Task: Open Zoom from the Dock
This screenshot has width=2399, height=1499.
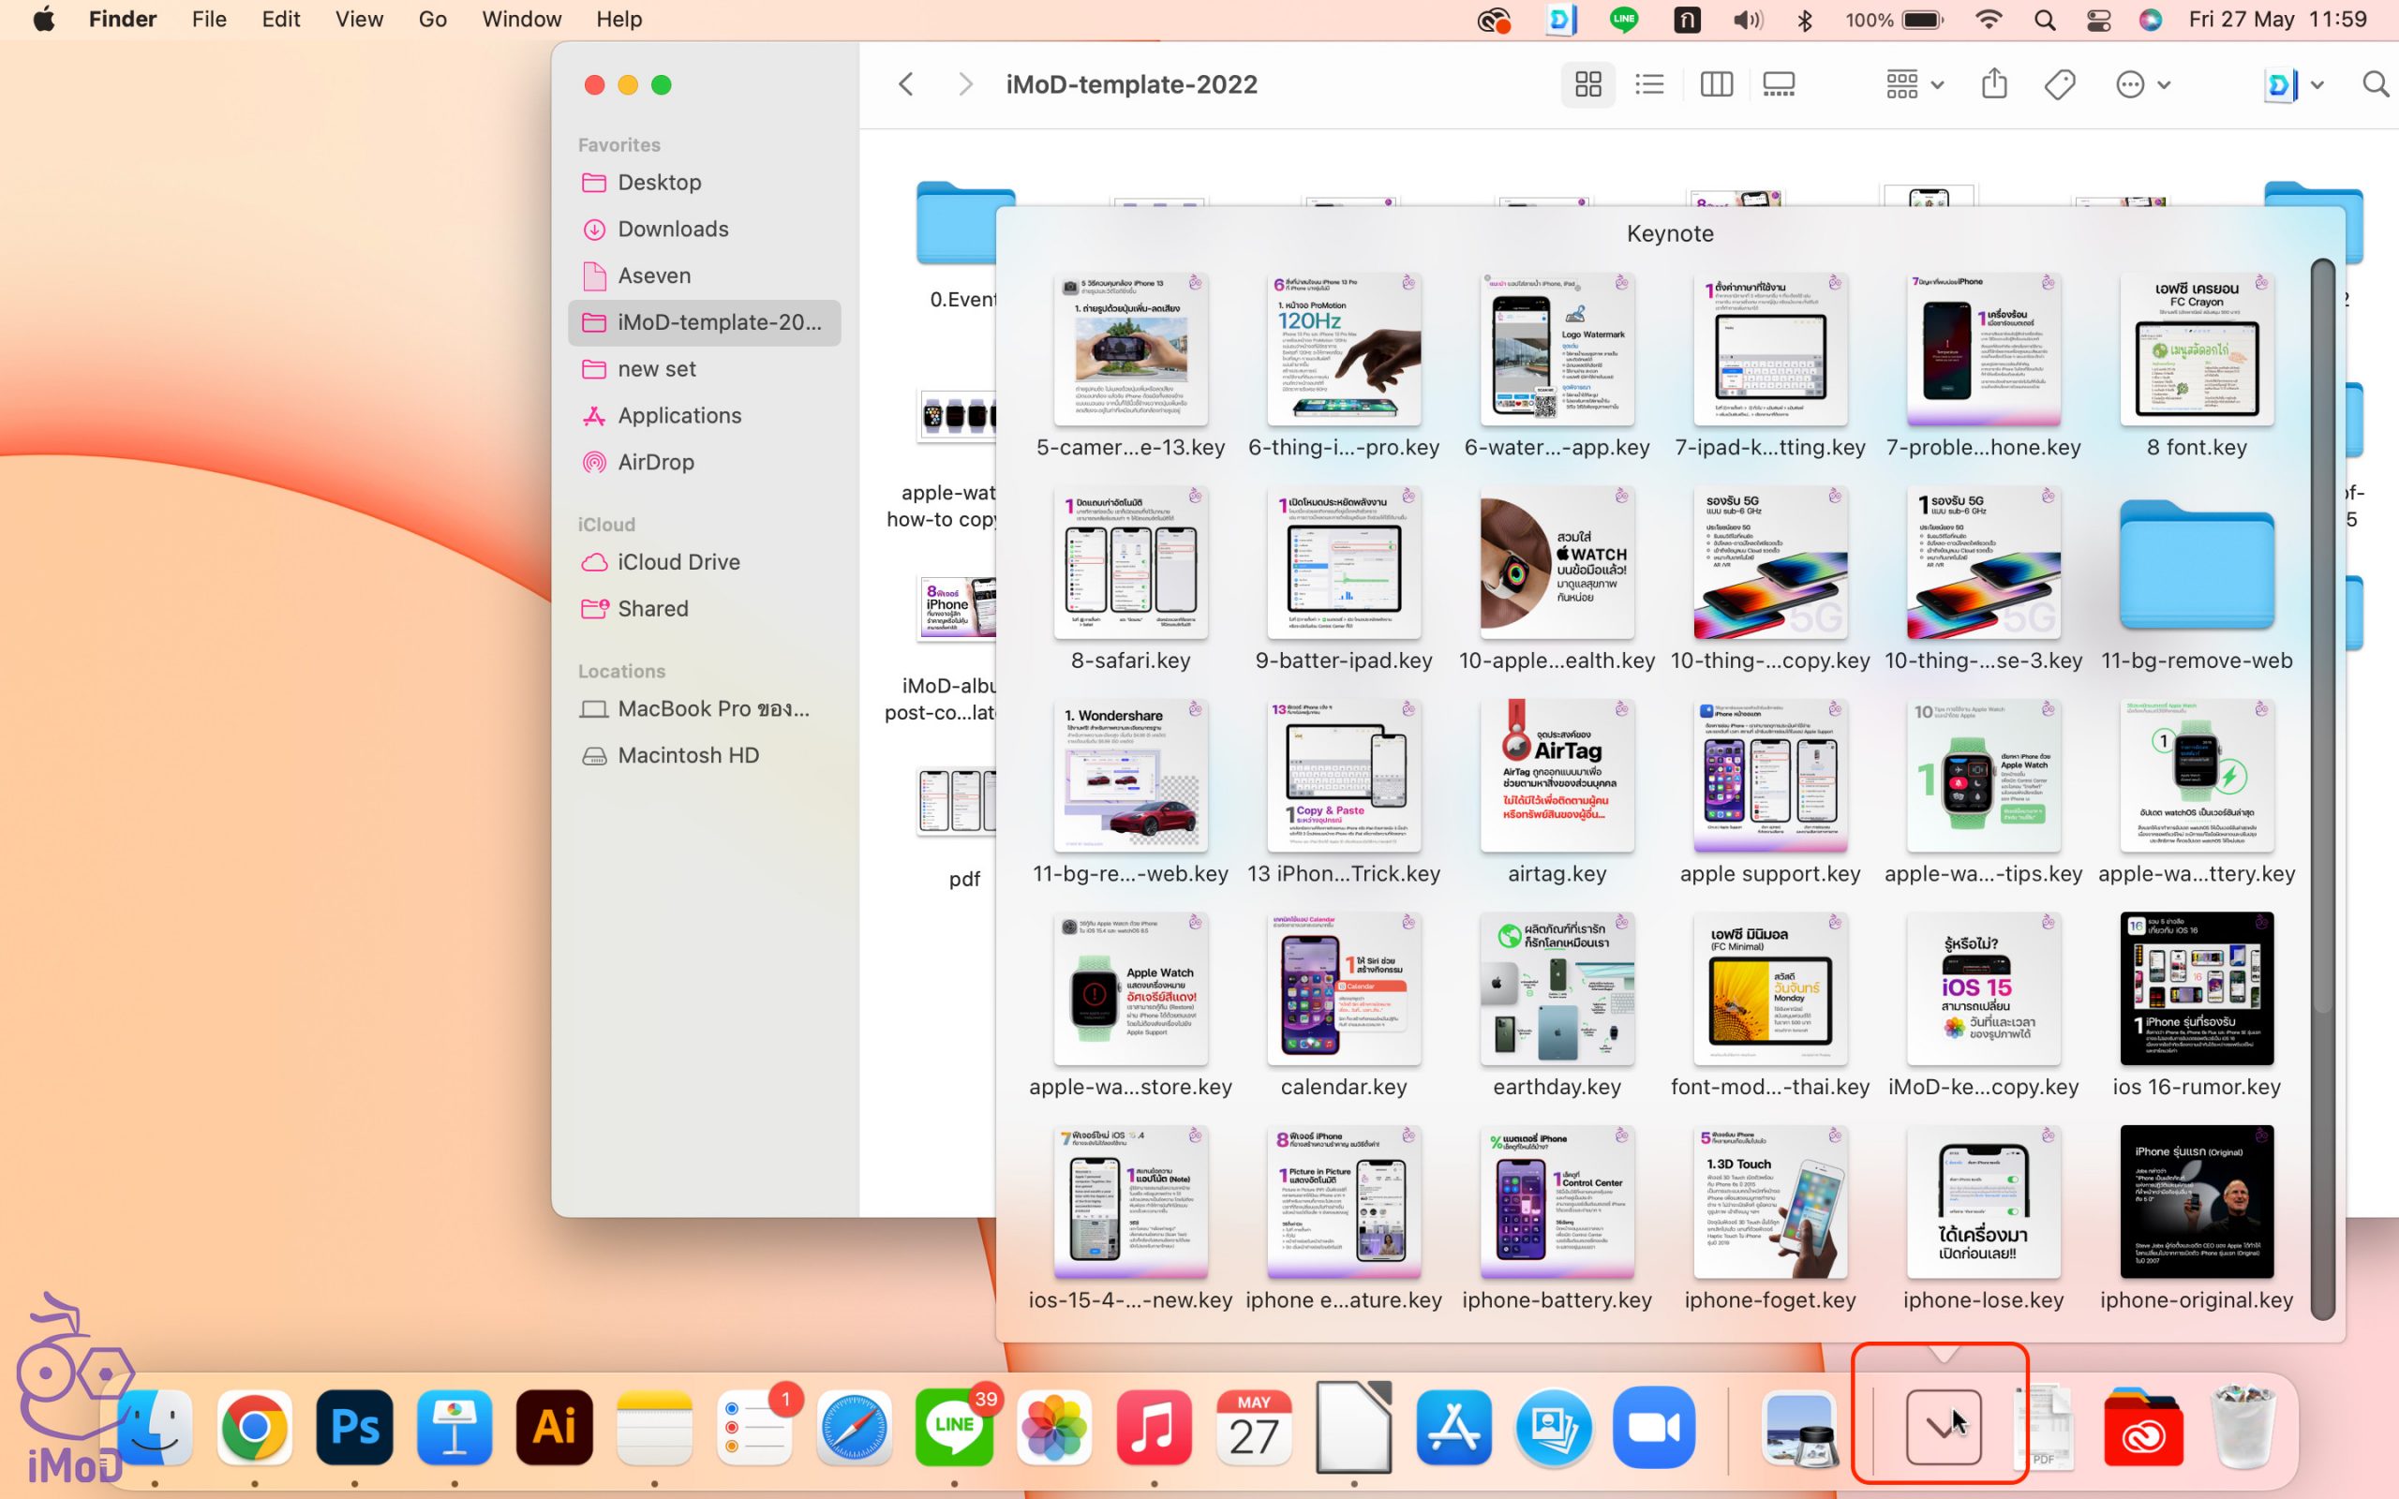Action: coord(1652,1428)
